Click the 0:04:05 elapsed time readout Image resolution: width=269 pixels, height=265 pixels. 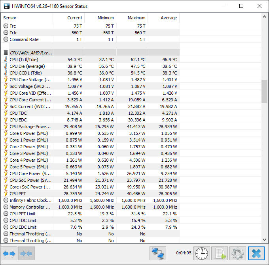pyautogui.click(x=184, y=253)
